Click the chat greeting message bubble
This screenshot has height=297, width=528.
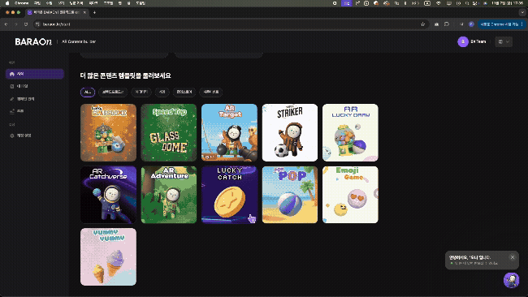tap(482, 260)
